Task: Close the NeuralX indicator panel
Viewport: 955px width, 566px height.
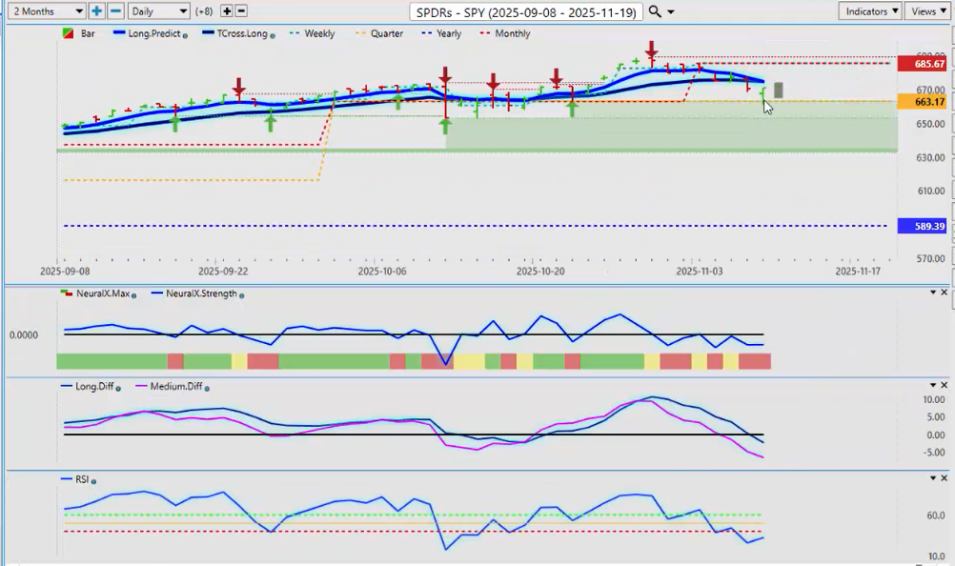Action: click(945, 292)
